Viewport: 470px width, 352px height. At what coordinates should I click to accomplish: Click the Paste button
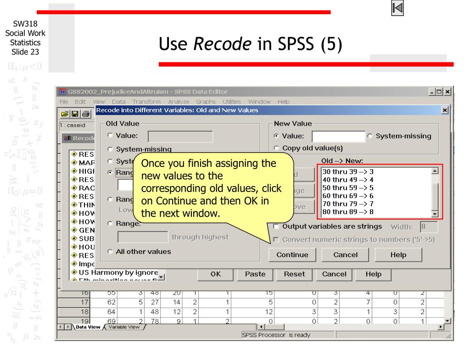click(x=255, y=274)
